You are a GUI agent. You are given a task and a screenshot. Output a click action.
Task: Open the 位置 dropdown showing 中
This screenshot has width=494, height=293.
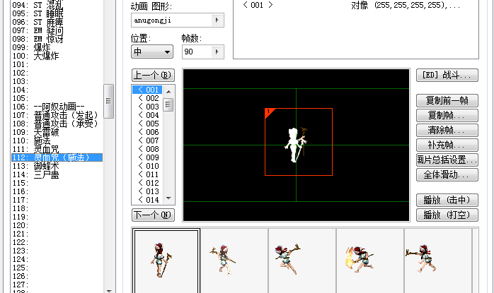152,52
